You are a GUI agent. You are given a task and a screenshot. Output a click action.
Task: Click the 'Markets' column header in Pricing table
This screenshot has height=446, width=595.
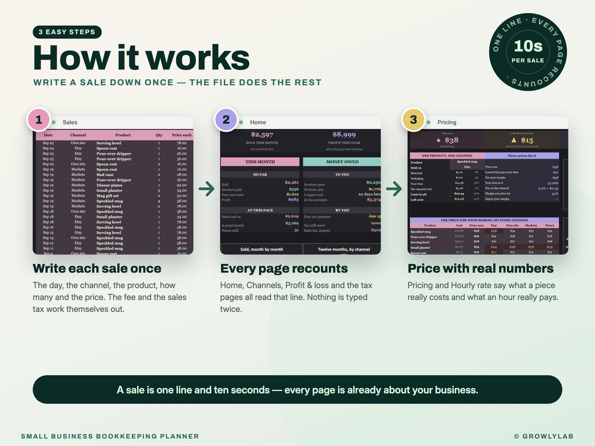531,225
